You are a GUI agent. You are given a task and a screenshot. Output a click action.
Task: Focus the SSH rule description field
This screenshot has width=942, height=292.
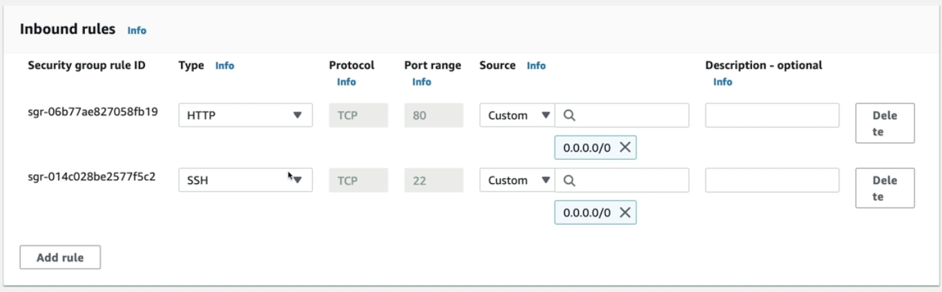click(772, 180)
